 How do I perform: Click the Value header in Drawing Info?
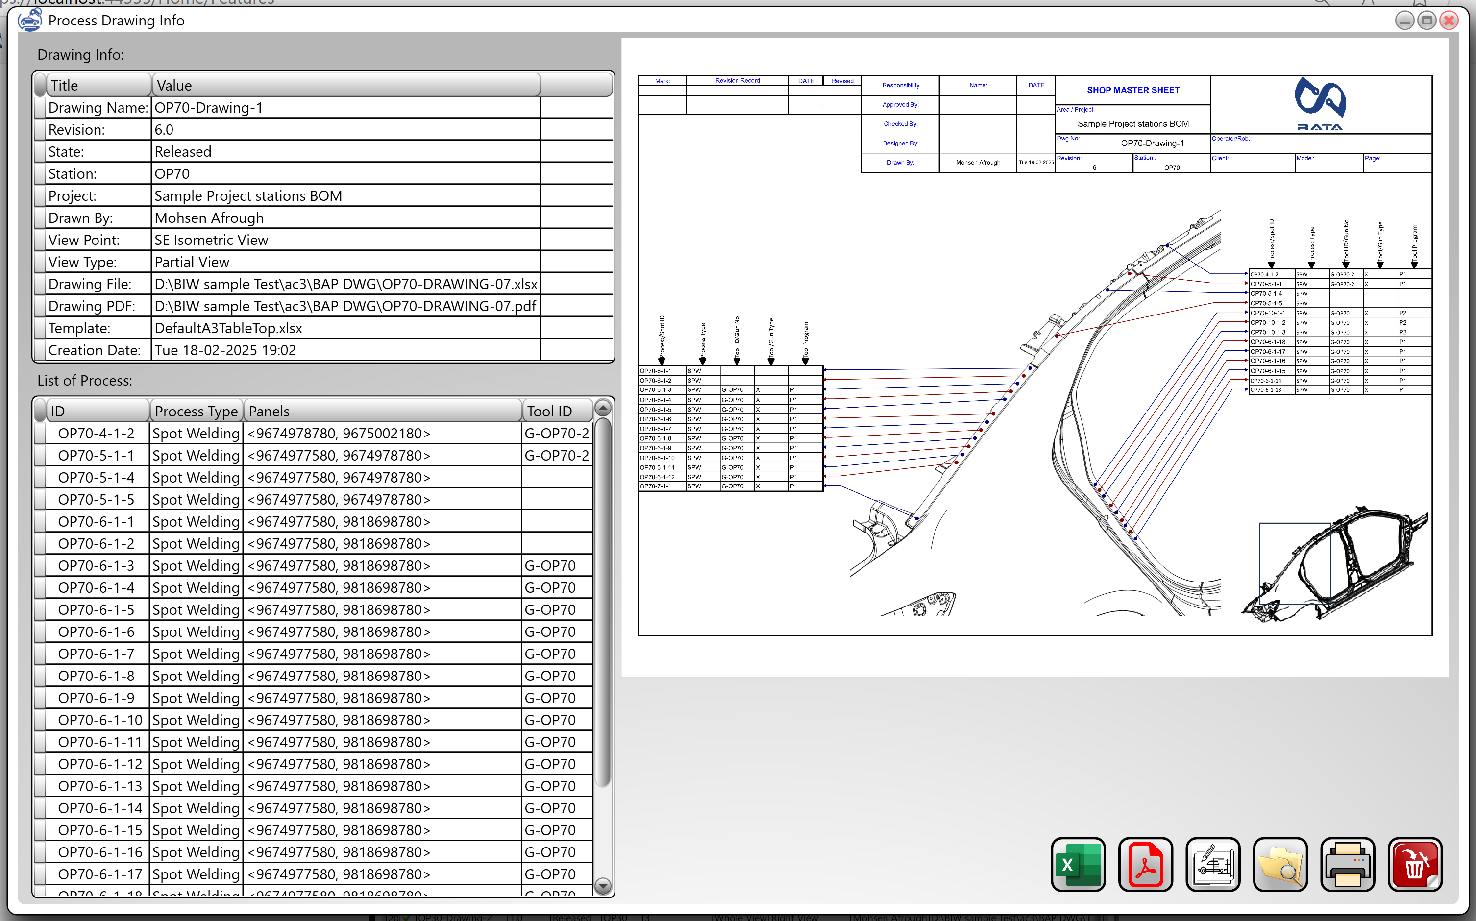pos(173,85)
